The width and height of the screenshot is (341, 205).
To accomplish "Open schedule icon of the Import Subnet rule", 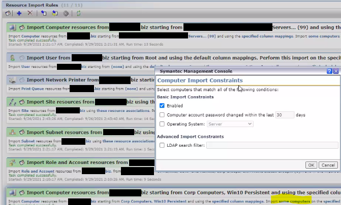I will [x=22, y=132].
